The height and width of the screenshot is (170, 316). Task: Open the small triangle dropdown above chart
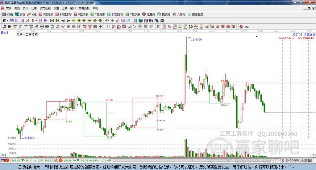pos(256,36)
